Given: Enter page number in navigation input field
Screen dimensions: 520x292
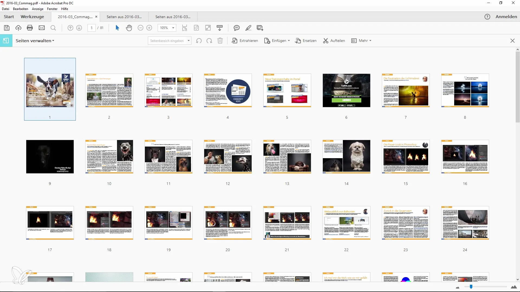Looking at the screenshot, I should point(91,28).
